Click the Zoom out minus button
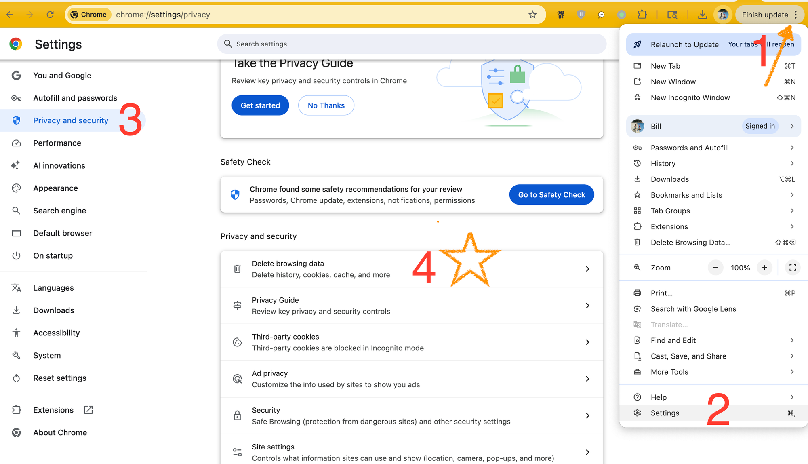808x464 pixels. point(715,268)
